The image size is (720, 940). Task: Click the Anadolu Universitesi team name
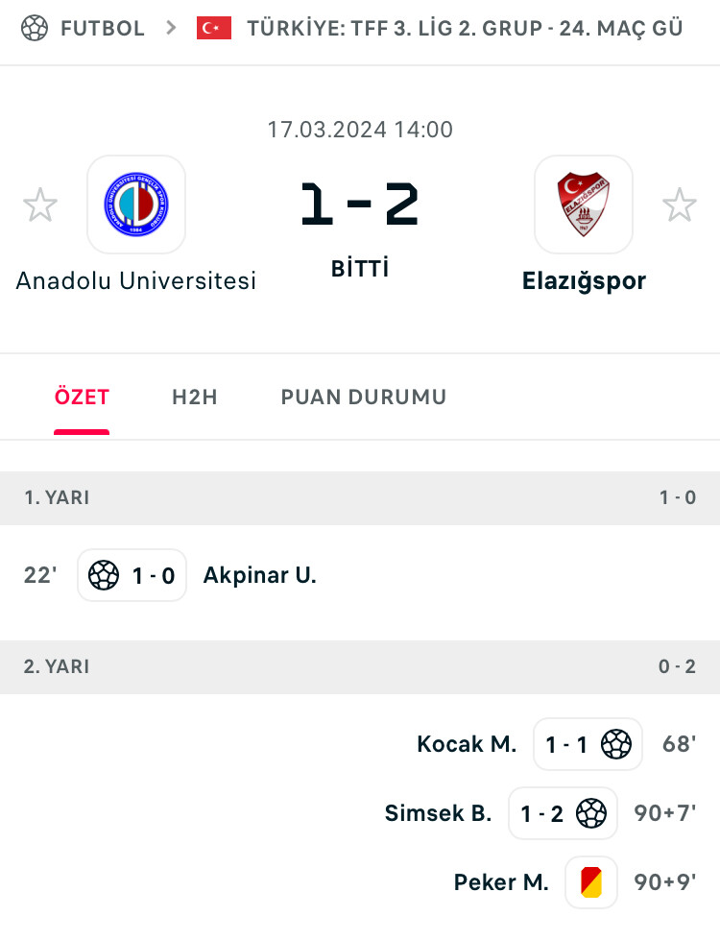click(136, 280)
